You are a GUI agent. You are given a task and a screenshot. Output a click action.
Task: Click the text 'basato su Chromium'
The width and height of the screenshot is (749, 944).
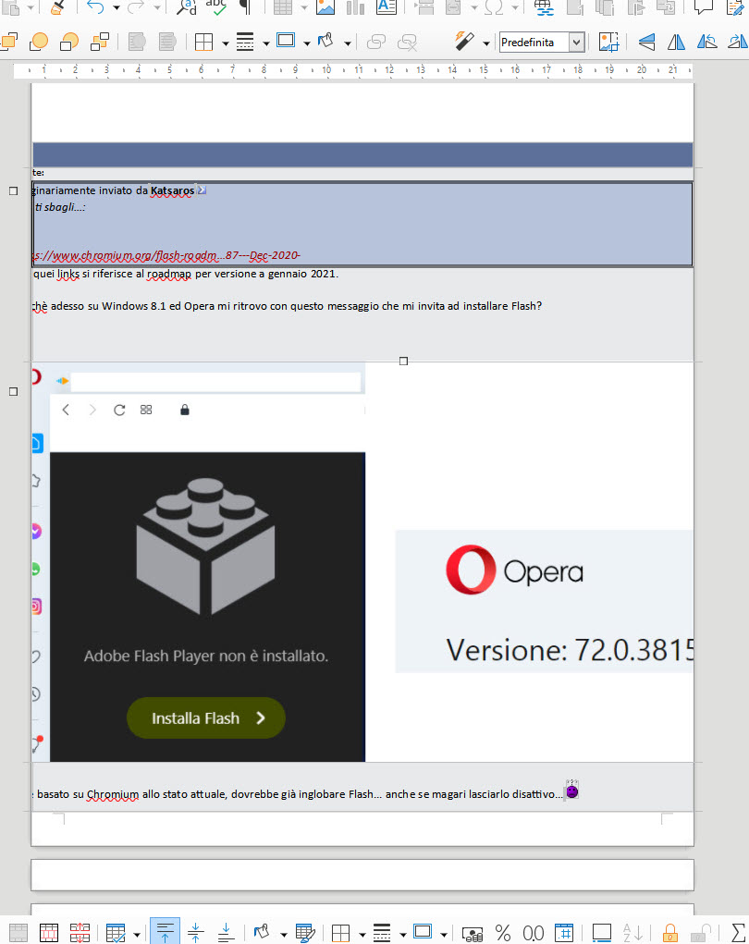88,794
